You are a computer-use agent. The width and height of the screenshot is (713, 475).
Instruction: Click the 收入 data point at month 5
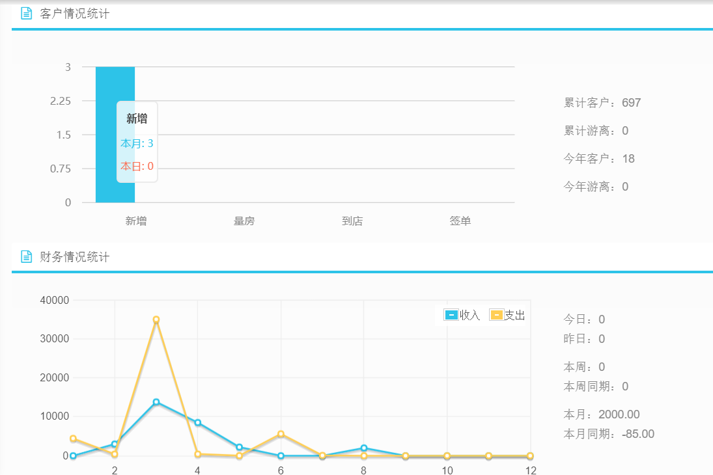pos(239,447)
